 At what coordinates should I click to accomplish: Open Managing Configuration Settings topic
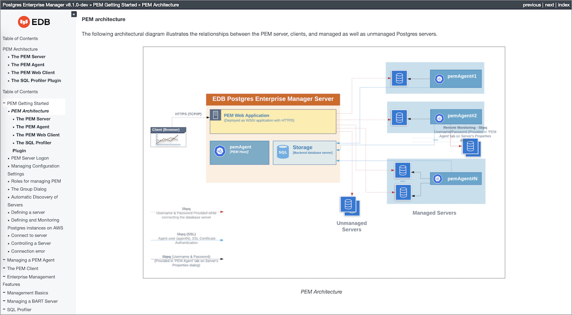click(x=34, y=170)
